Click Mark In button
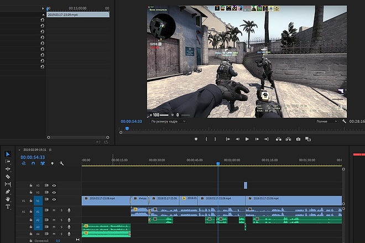365x243 pixels. pyautogui.click(x=206, y=139)
